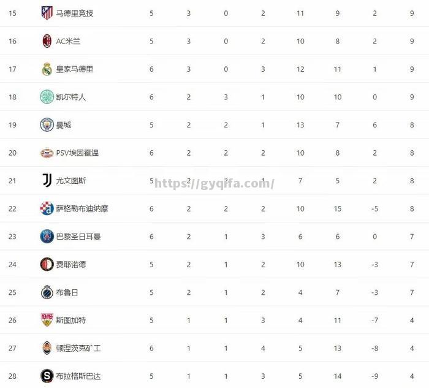Click the Atletico Madrid club crest
429x388 pixels.
pyautogui.click(x=47, y=13)
